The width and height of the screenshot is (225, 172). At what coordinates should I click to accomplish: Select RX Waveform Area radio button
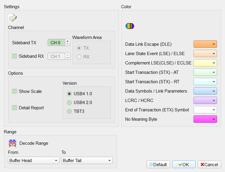click(x=79, y=57)
